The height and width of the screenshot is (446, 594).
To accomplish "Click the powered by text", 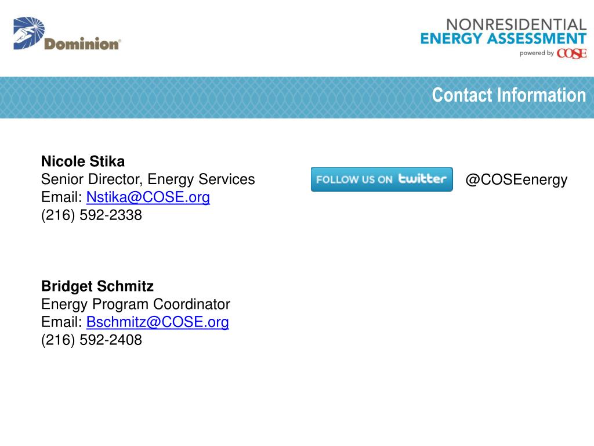I will click(537, 53).
